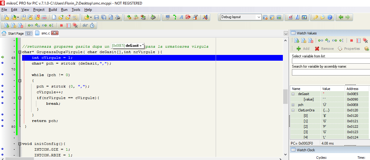Toggle breakpoint on break; line gutter
Screen dimensions: 370x160
pos(2,103)
